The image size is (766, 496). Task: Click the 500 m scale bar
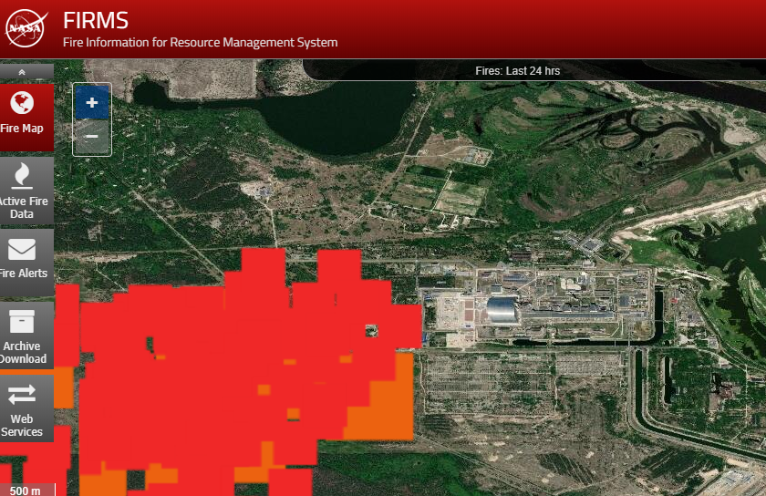[x=26, y=491]
